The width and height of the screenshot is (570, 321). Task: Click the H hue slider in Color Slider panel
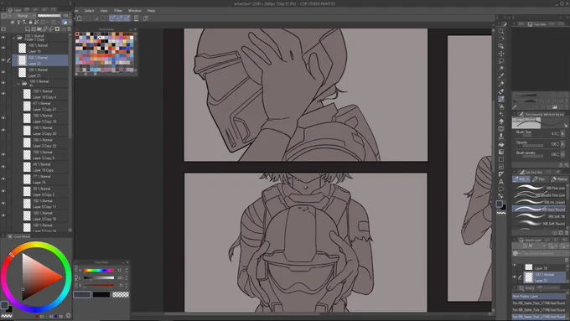[99, 271]
